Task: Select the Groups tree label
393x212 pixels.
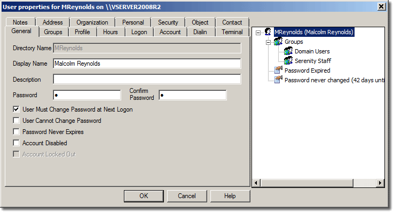Action: pos(294,42)
